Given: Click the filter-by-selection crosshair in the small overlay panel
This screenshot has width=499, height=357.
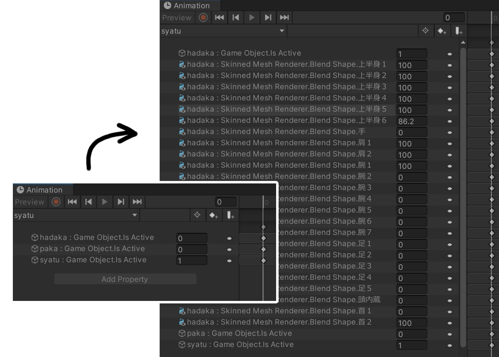Looking at the screenshot, I should 197,215.
